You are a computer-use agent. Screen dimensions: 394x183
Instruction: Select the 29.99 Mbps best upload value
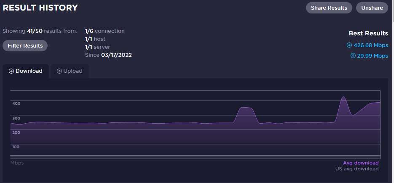(373, 56)
